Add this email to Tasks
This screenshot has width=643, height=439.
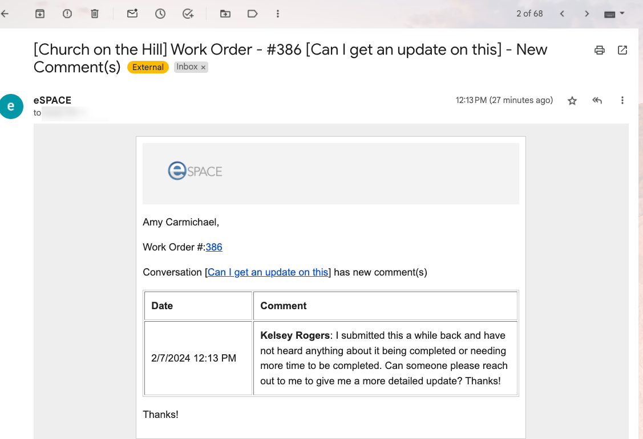(x=188, y=14)
